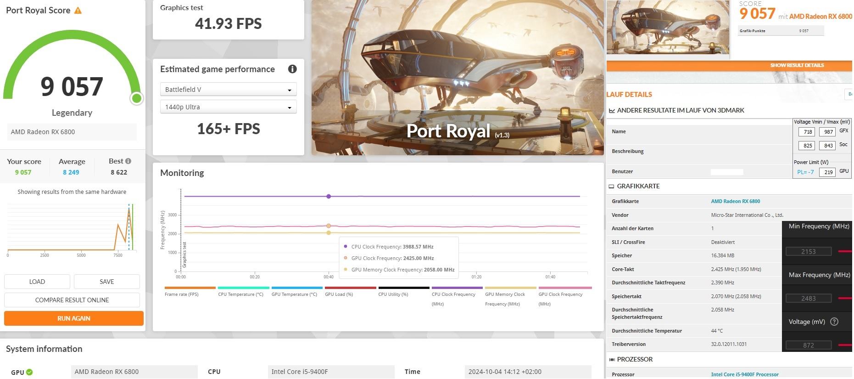Click the purple CPU clock data point on chart
The image size is (854, 379).
tap(329, 196)
